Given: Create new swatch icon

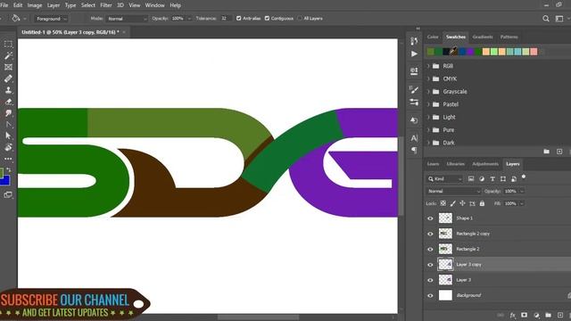Looking at the screenshot, I should pyautogui.click(x=559, y=152).
